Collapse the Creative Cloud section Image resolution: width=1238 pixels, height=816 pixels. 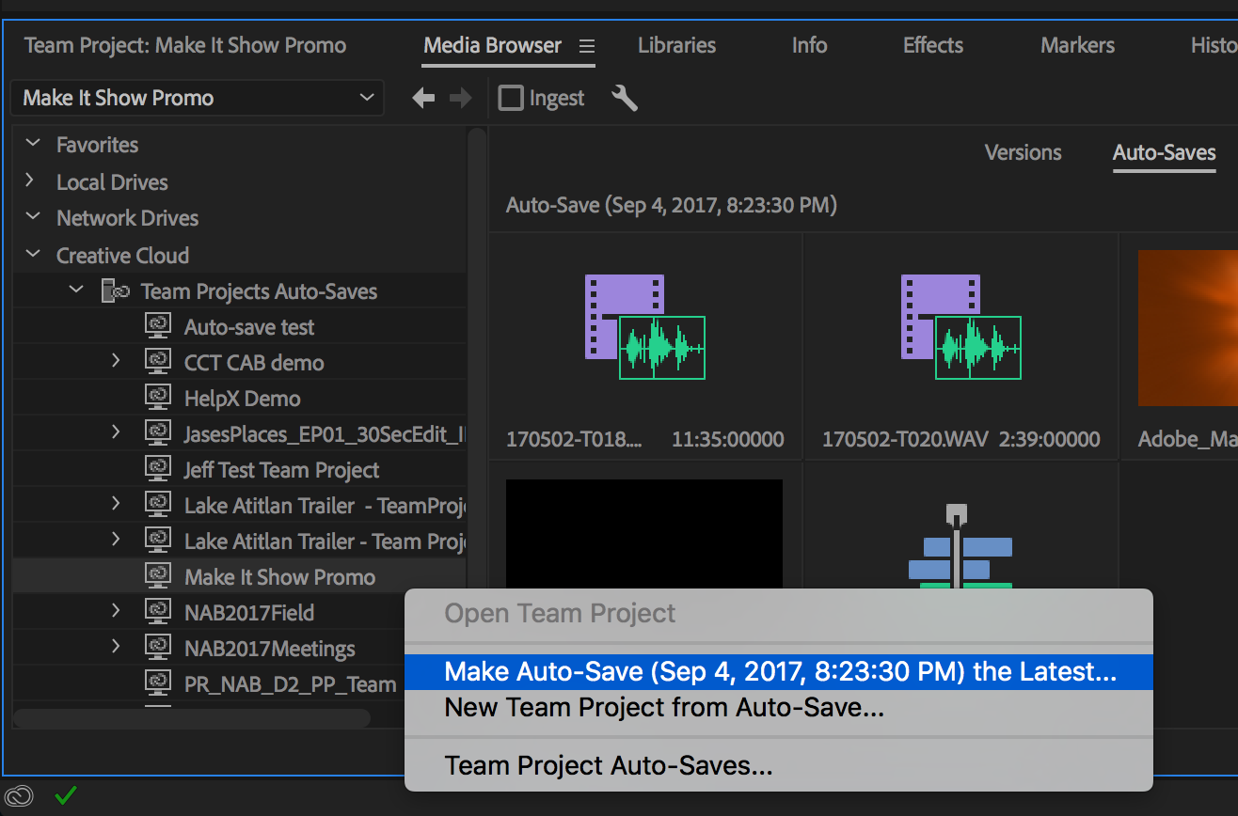coord(33,255)
